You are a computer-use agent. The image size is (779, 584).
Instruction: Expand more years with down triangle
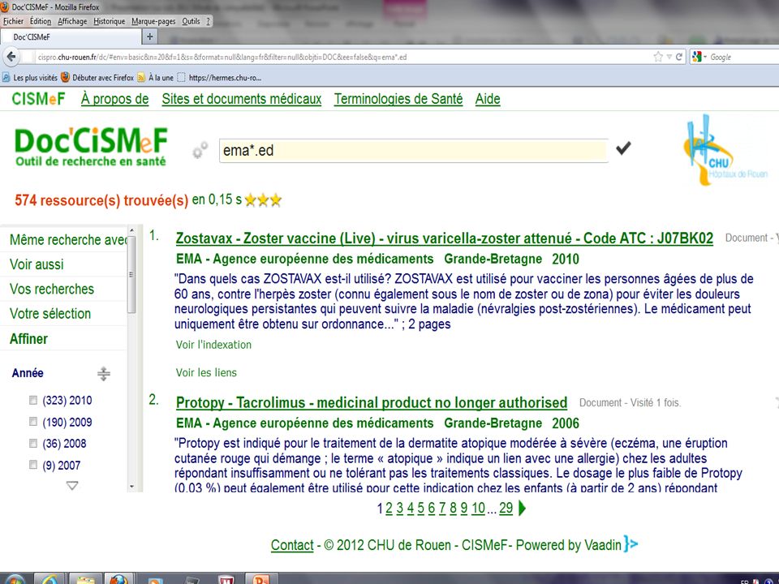point(72,485)
